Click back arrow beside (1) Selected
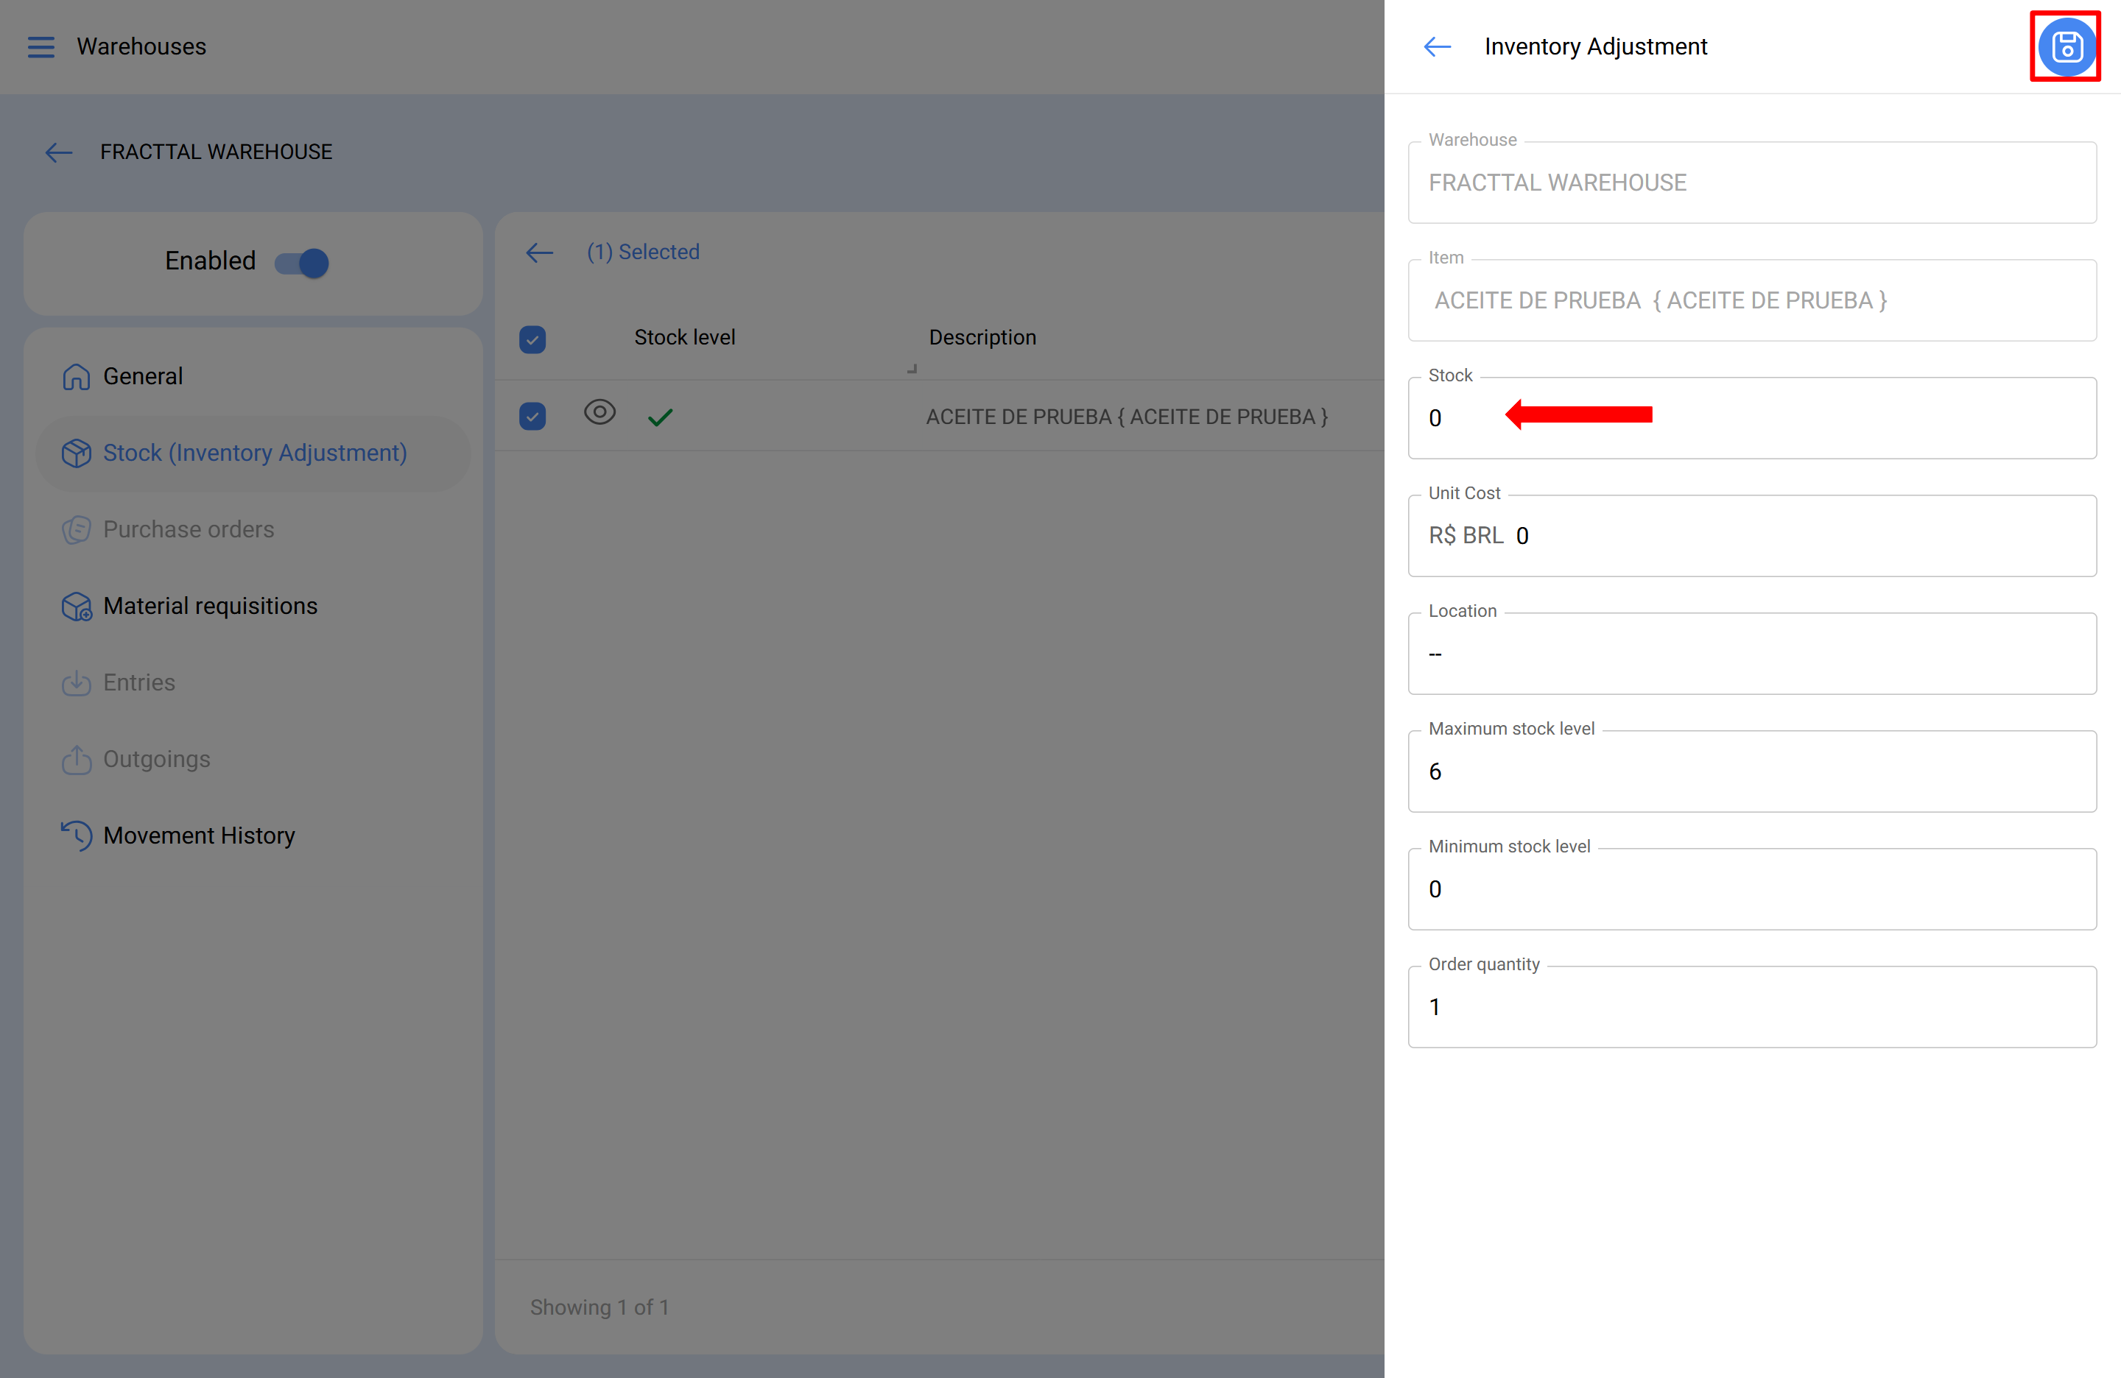The width and height of the screenshot is (2121, 1378). (x=539, y=252)
